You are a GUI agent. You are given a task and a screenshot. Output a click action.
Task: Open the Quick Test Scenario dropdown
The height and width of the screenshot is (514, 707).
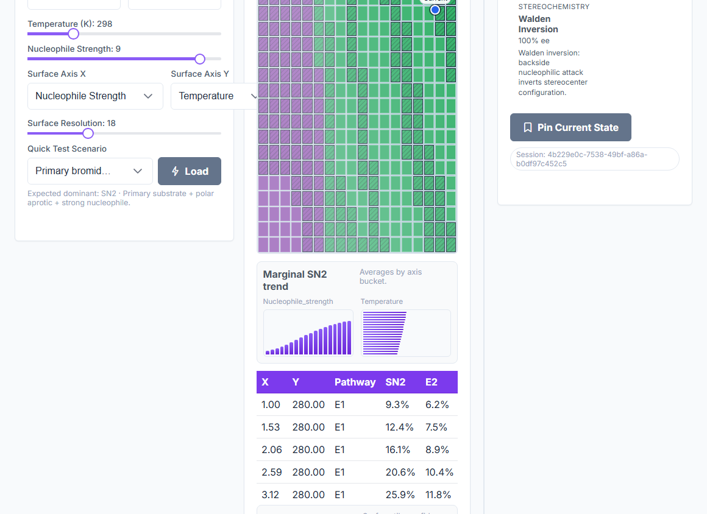(x=90, y=171)
